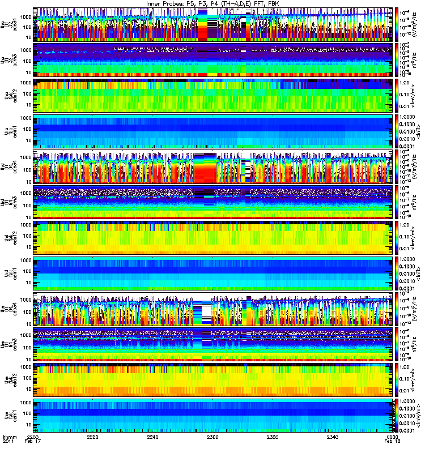Click the the fff 64 scm3 spectrogram
The width and height of the screenshot is (425, 453).
[x=213, y=344]
